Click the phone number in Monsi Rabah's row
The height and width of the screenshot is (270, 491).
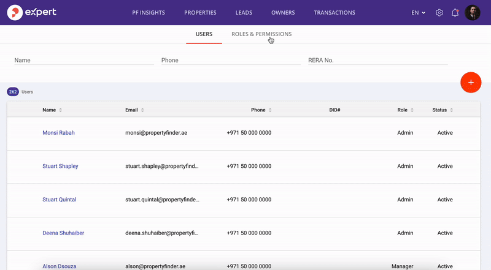tap(249, 133)
